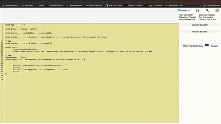221x124 pixels.
Task: Open search with the magnifier icon
Action: [x=207, y=10]
